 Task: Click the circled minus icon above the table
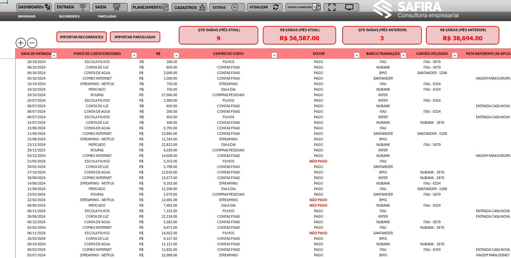[32, 43]
